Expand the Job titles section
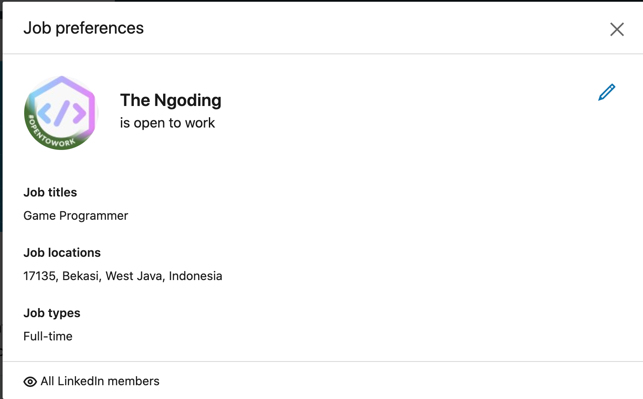Screen dimensions: 643x399 pyautogui.click(x=50, y=192)
